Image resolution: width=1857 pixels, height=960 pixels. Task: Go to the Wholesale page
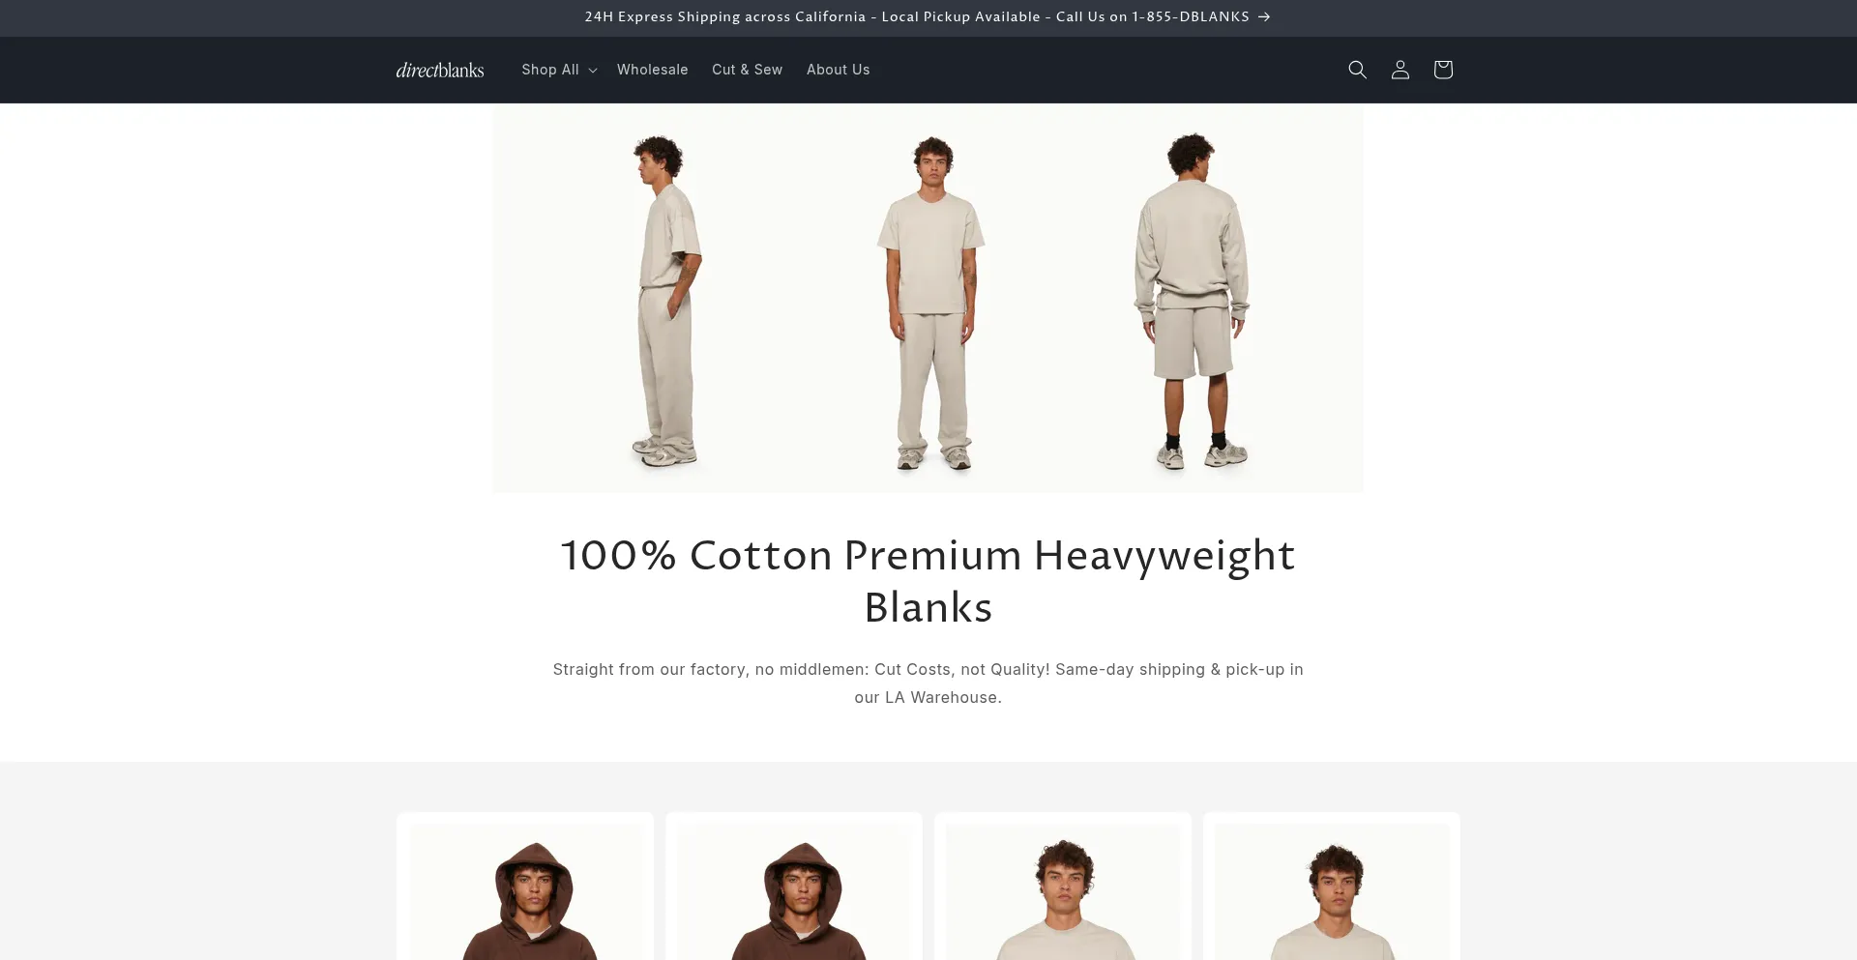(x=653, y=70)
